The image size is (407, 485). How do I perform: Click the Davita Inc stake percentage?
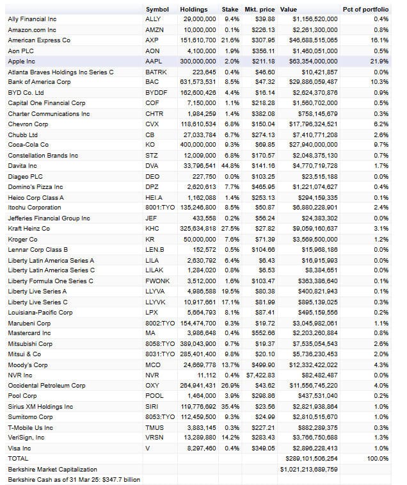coord(230,166)
